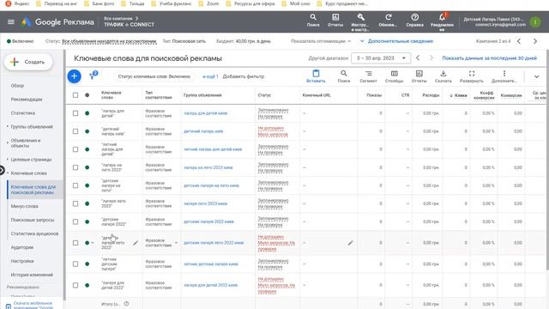Click the Статус ключевых слов: Включено filter chip

point(154,76)
